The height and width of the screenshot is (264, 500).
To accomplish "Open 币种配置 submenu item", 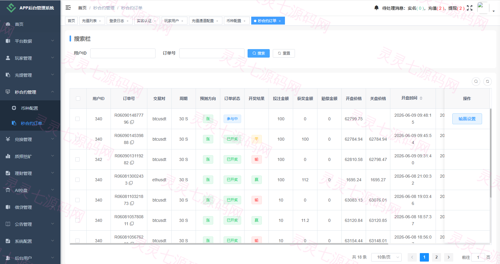I will 29,108.
